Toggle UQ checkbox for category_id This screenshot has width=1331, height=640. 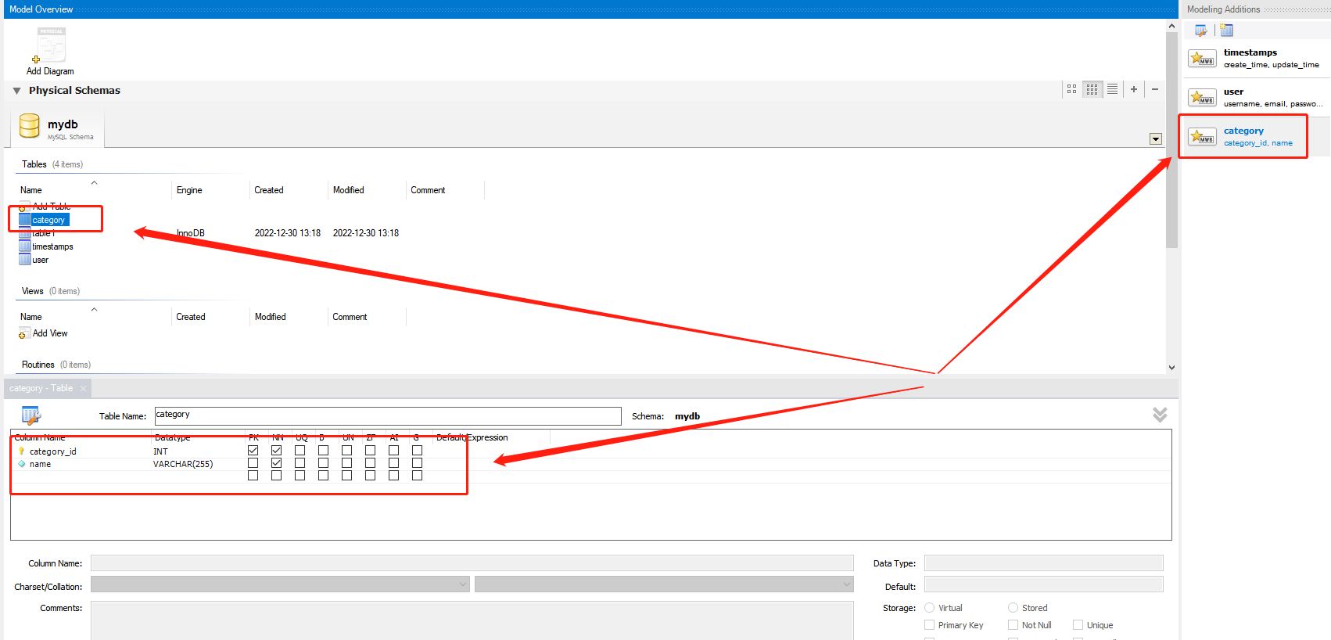(x=300, y=451)
